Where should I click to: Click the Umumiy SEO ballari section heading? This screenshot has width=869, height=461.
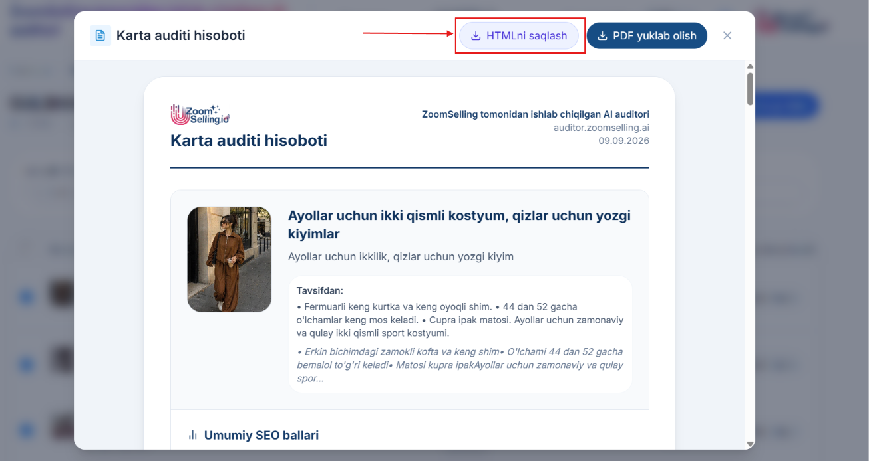pos(261,436)
